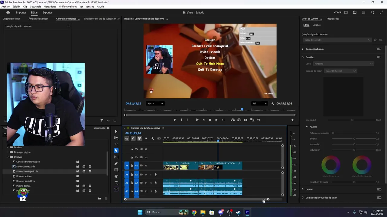Image resolution: width=387 pixels, height=217 pixels.
Task: Disable the Corrección básica section toggle
Action: pos(379,49)
